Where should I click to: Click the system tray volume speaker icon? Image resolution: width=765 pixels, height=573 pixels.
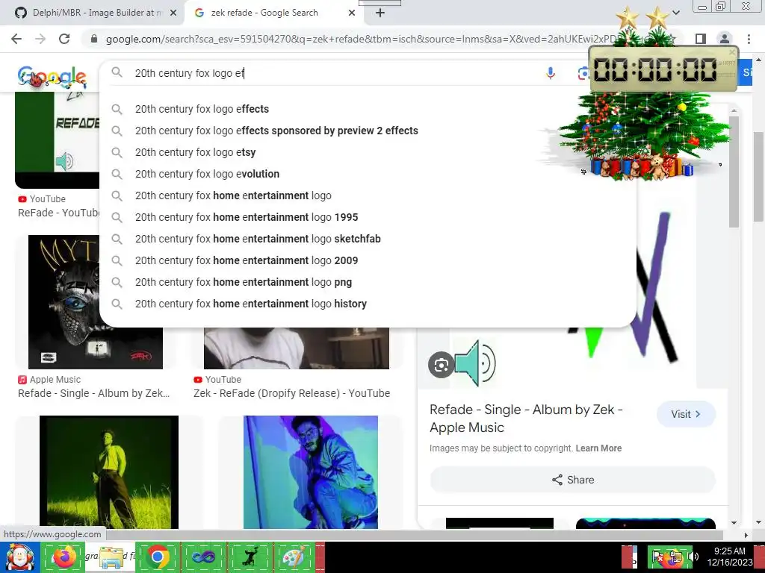click(x=693, y=557)
